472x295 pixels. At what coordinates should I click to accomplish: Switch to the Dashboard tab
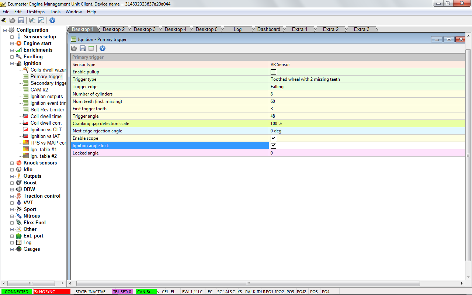[x=268, y=29]
